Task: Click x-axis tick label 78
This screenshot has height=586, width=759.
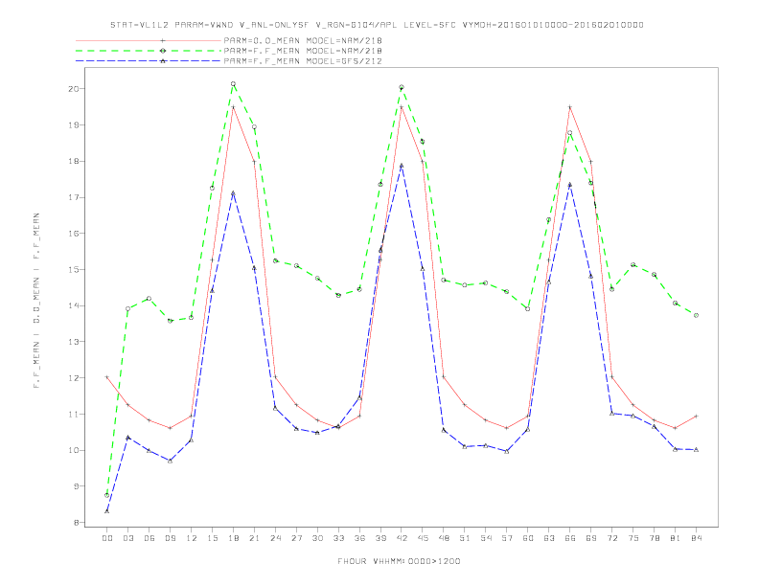Action: (655, 538)
